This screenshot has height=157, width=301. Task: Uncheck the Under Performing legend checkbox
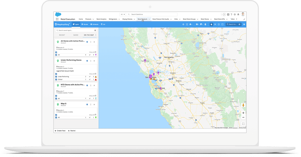pos(56,77)
